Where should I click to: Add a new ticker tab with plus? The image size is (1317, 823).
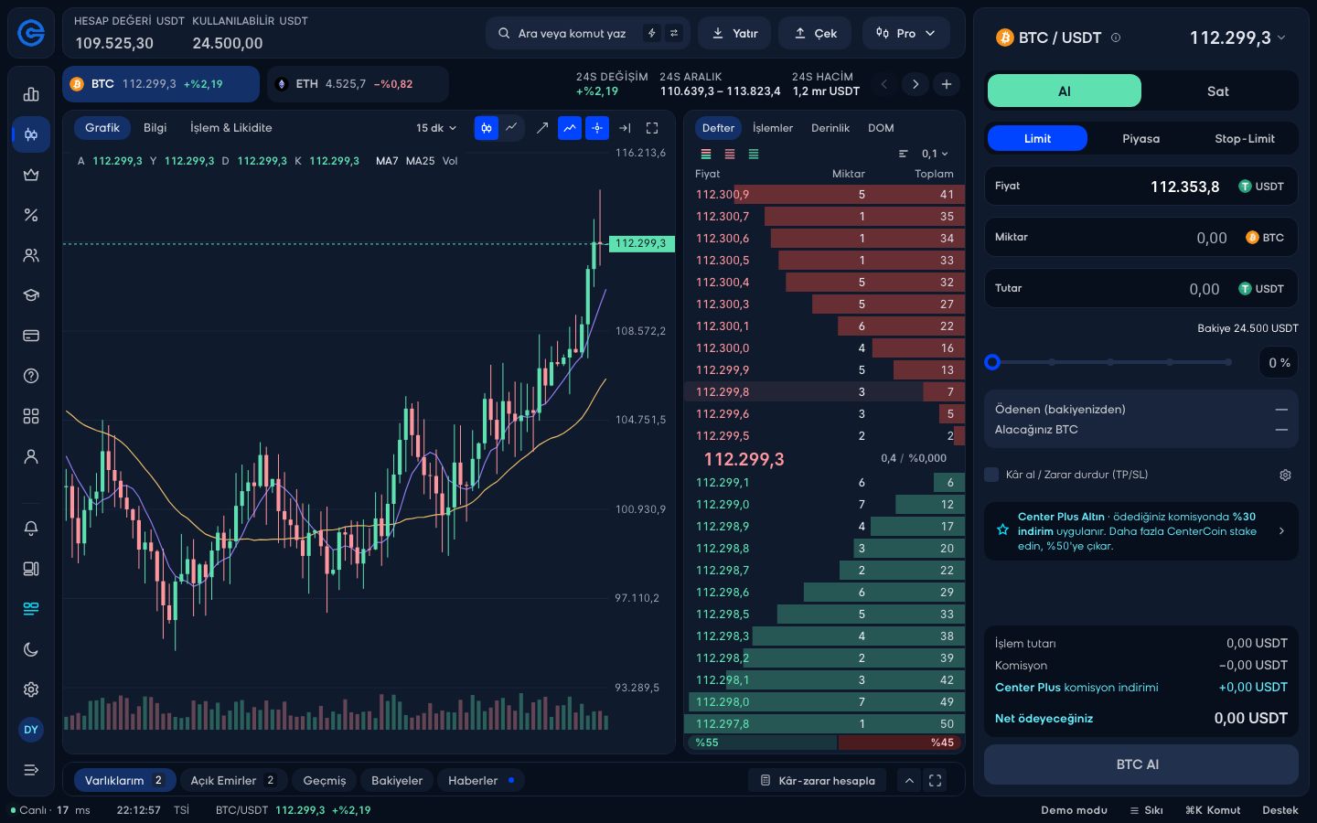click(x=947, y=84)
